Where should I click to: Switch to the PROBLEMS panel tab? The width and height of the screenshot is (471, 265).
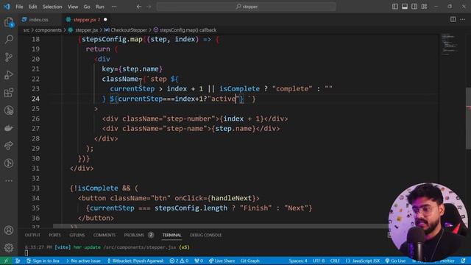click(x=138, y=235)
